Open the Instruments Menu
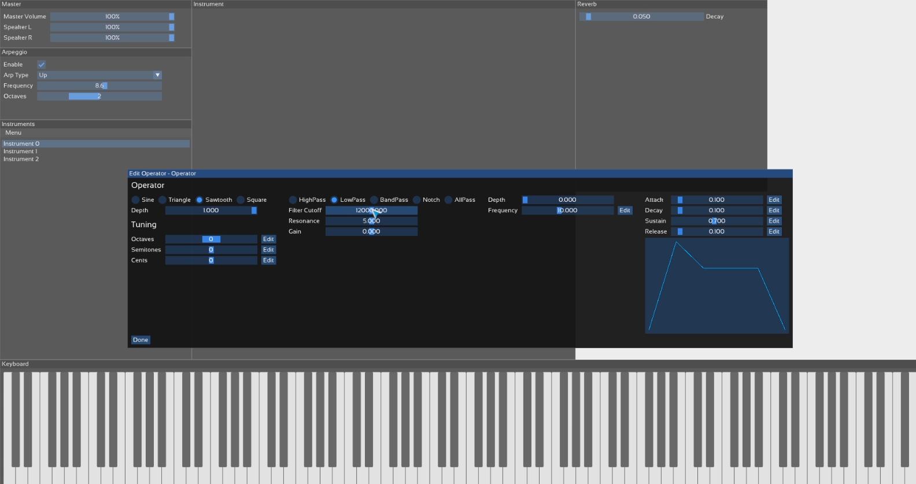916x484 pixels. pyautogui.click(x=13, y=133)
